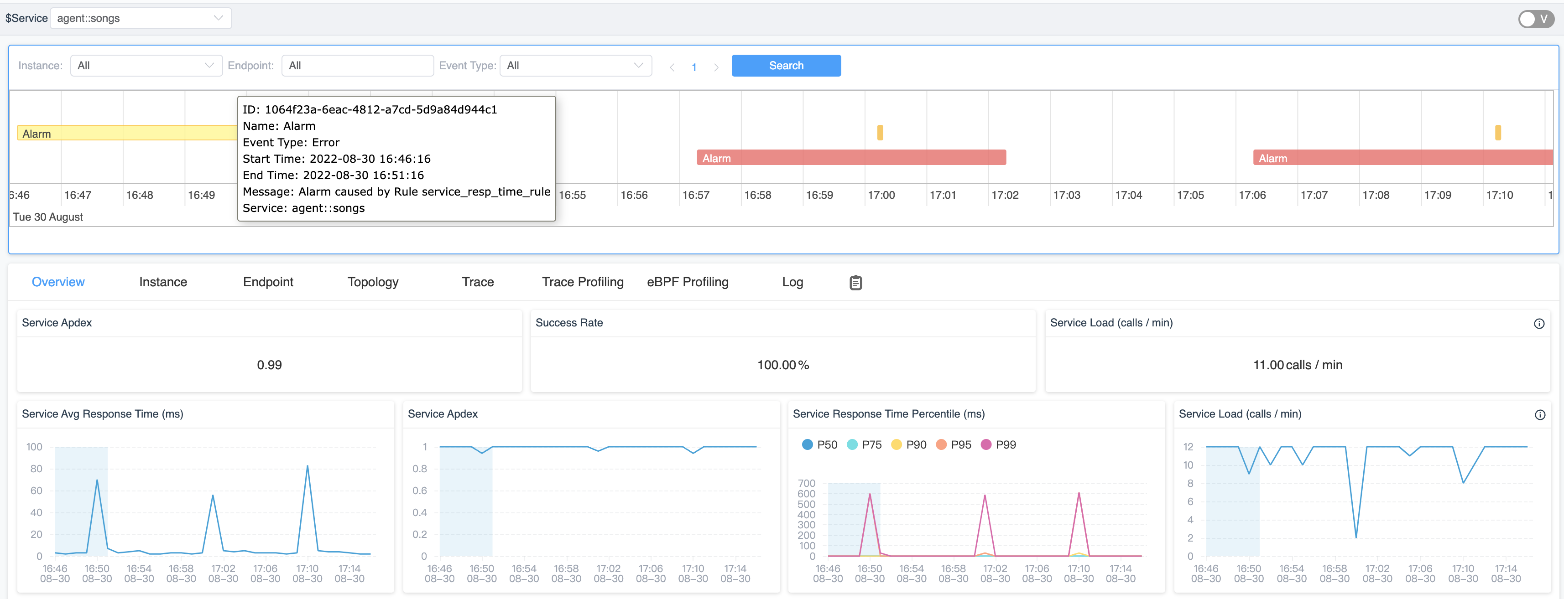Toggle P99 series in percentile legend
The image size is (1564, 599).
click(x=998, y=444)
